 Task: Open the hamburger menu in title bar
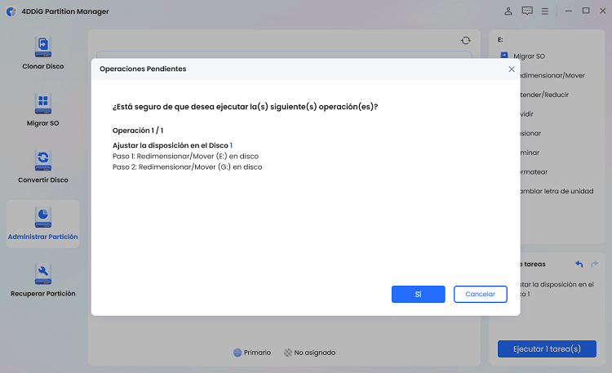click(546, 11)
